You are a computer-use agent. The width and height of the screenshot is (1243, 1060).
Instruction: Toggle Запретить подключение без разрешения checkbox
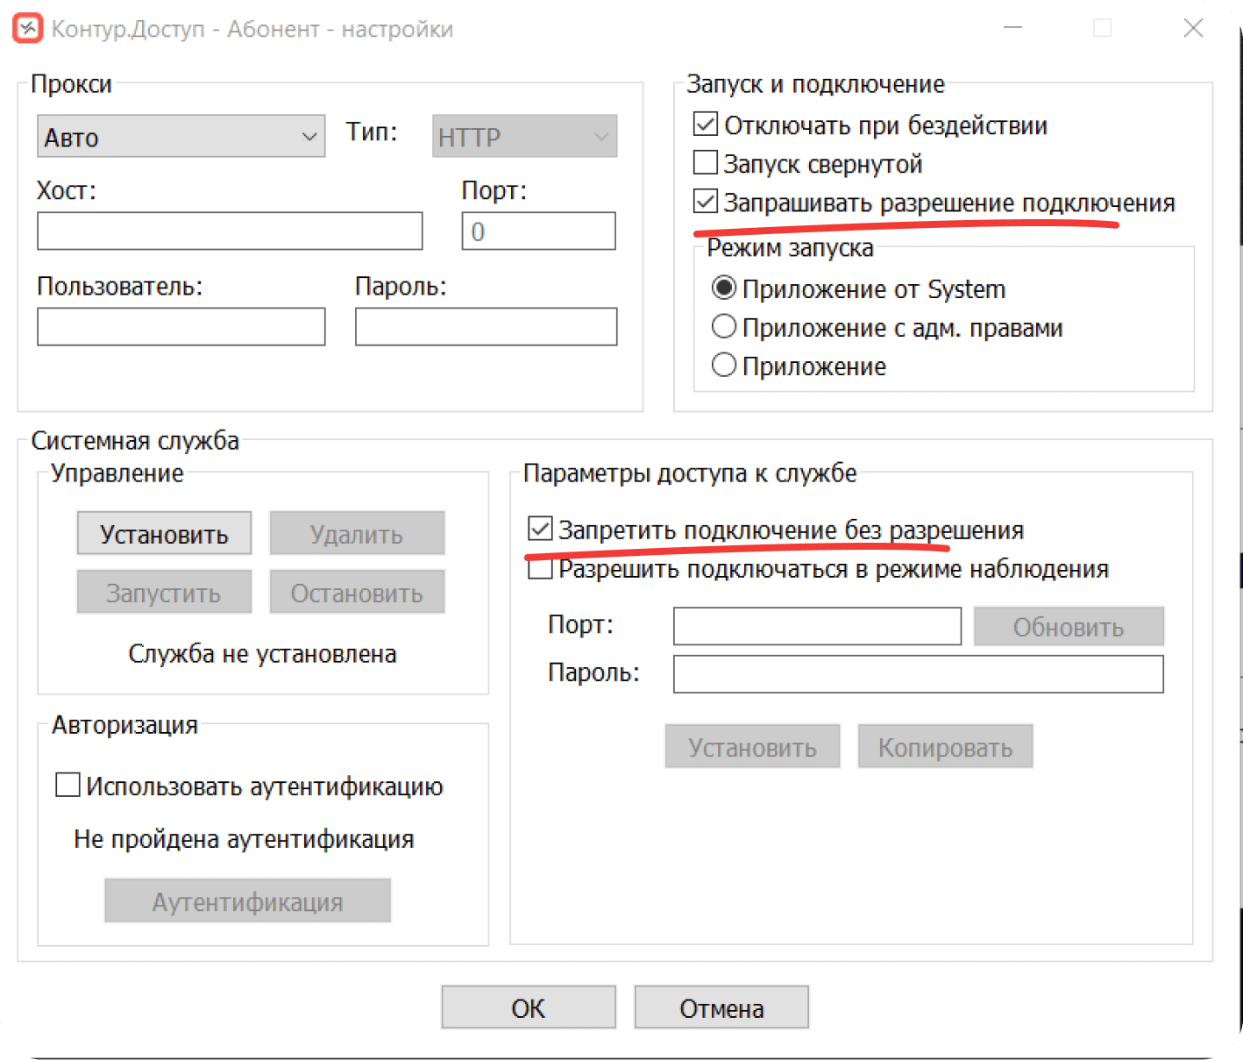(540, 529)
